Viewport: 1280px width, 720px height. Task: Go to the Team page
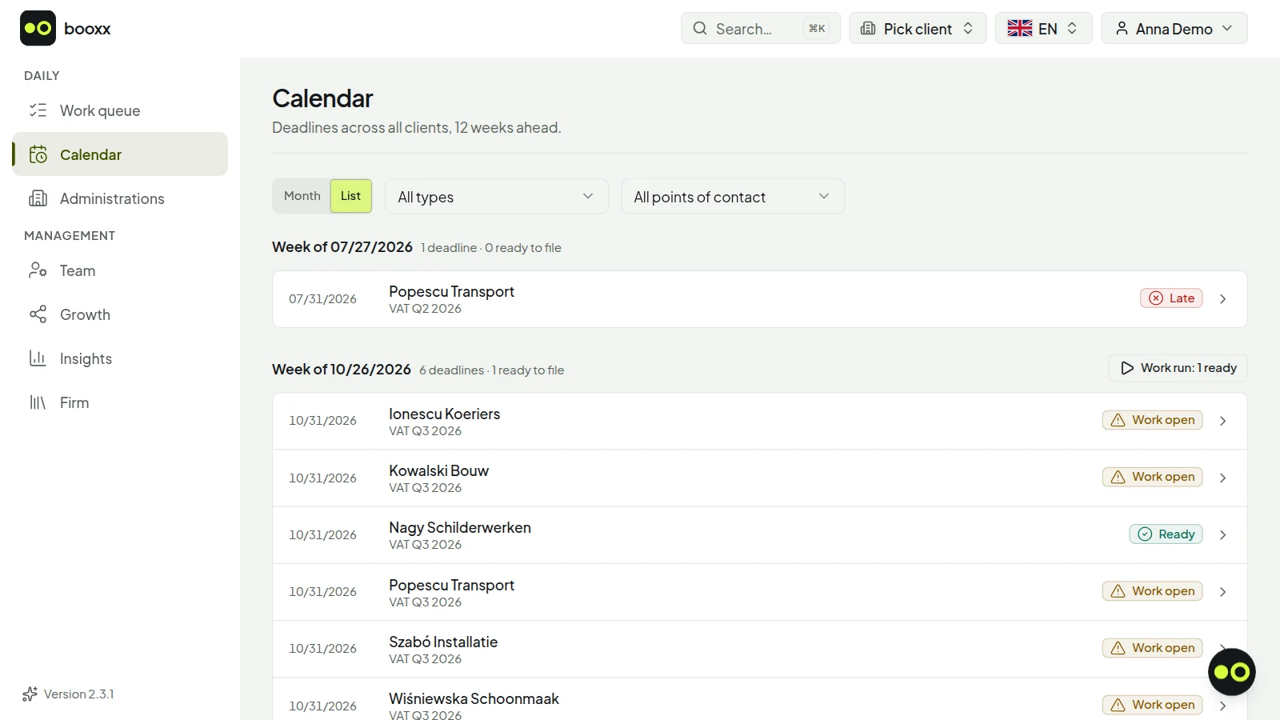(120, 270)
